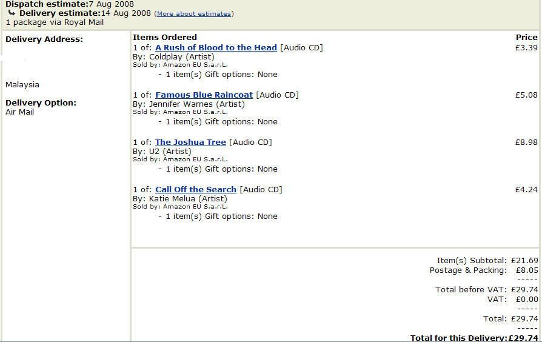Click the Jennifer Warnes artist name
542x342 pixels.
(x=181, y=104)
